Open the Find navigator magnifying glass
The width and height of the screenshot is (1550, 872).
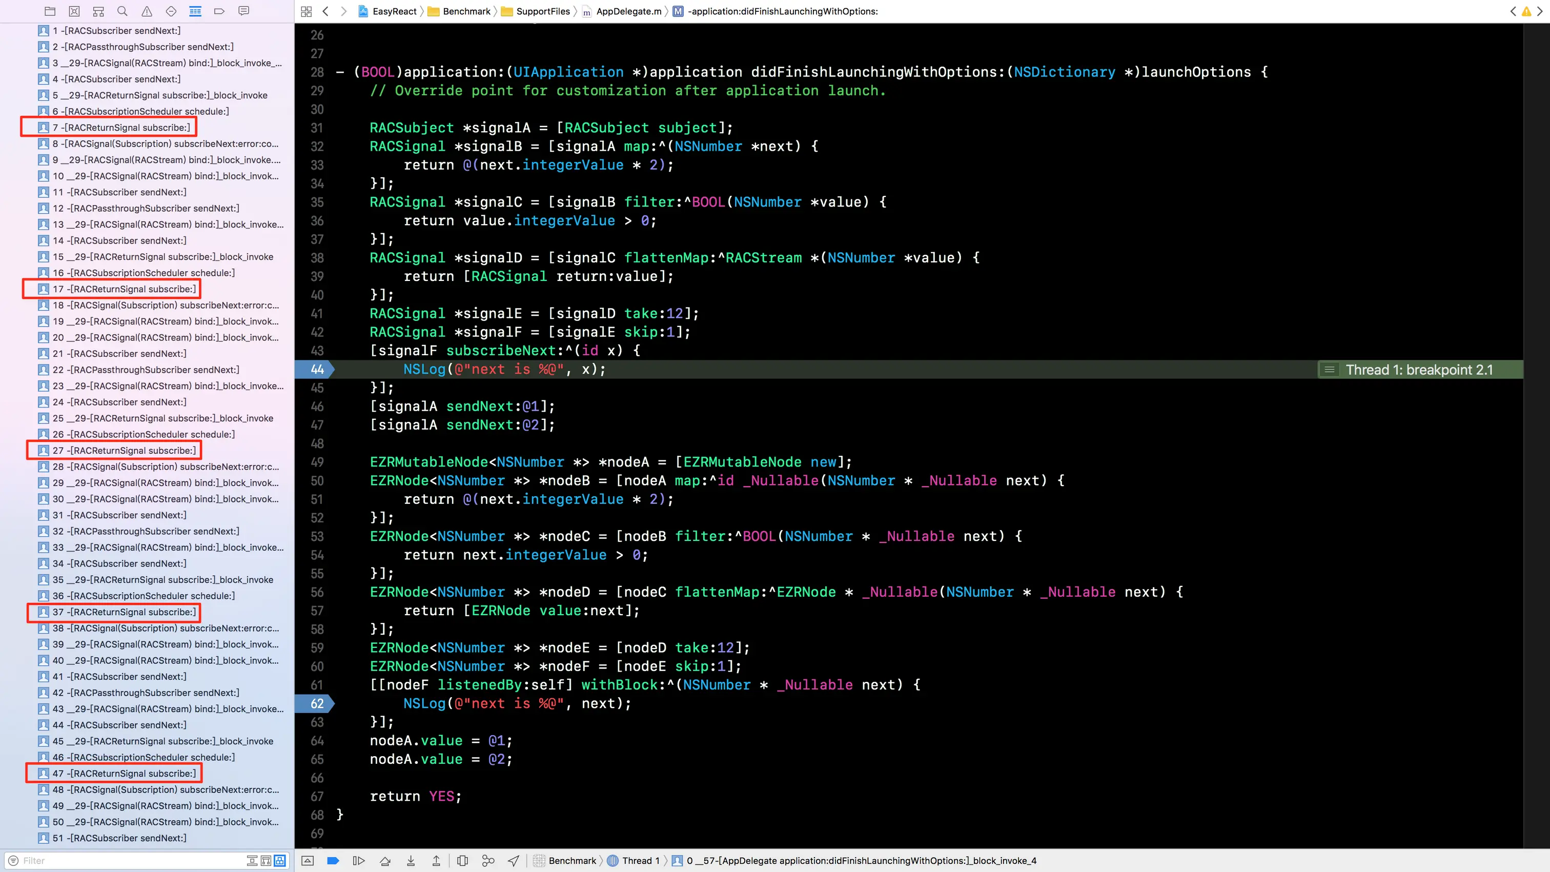[122, 11]
